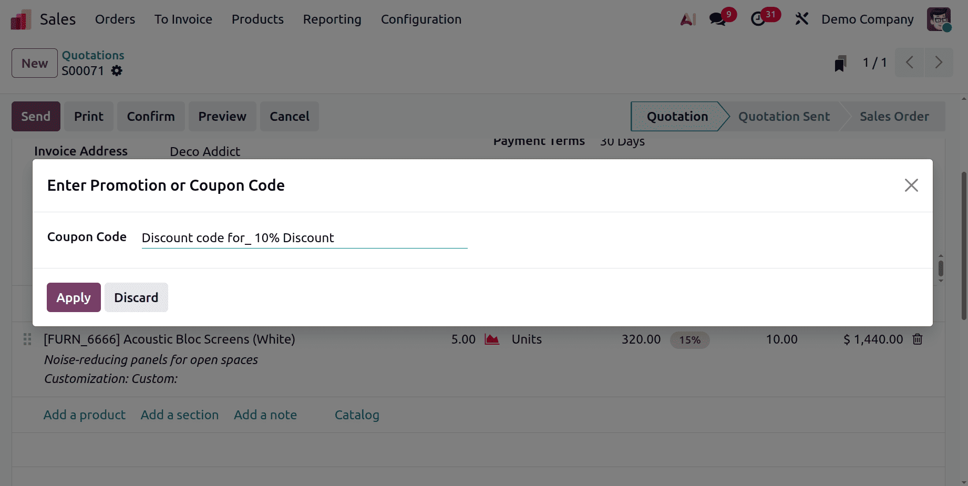Delete the Acoustic Bloc Screens line via trash icon
This screenshot has height=486, width=968.
pos(918,339)
